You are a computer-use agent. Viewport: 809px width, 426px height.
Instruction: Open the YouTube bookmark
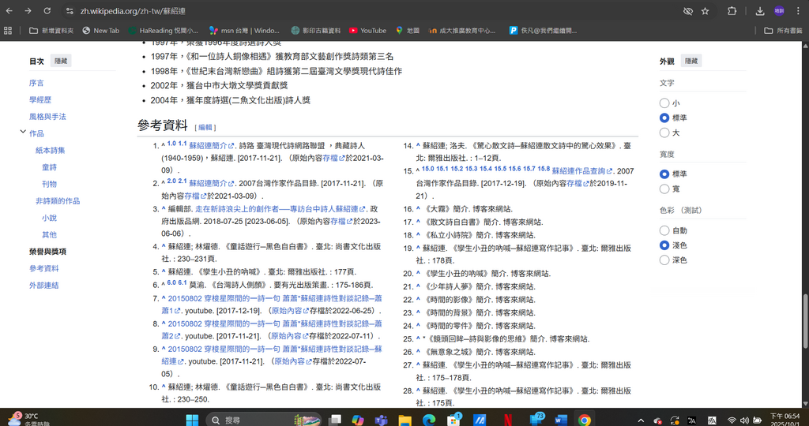(367, 31)
